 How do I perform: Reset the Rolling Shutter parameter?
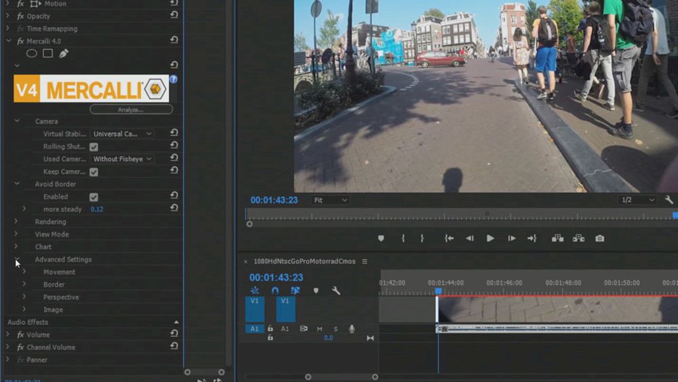tap(174, 145)
